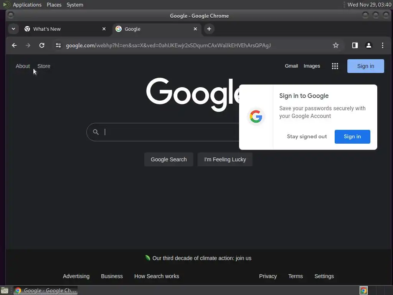Open the Places menu
393x295 pixels.
click(54, 5)
